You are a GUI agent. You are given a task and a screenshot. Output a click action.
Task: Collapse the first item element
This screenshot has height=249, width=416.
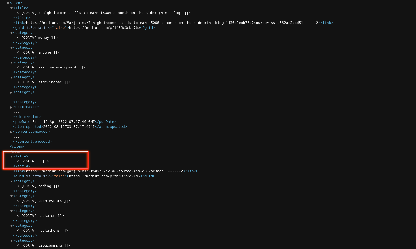(7, 3)
